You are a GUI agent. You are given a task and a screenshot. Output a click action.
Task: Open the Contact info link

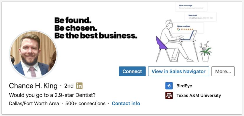point(126,104)
